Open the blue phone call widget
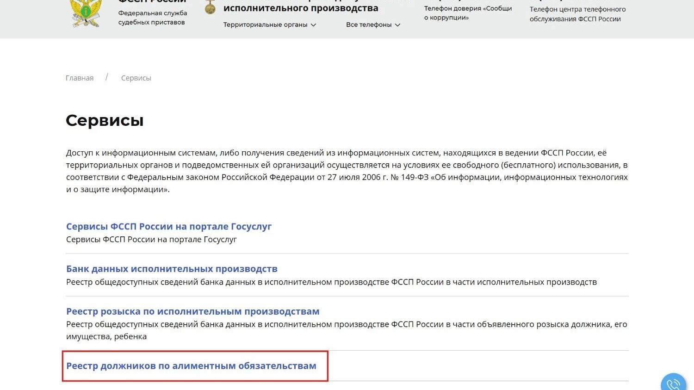This screenshot has width=694, height=390. click(x=673, y=384)
